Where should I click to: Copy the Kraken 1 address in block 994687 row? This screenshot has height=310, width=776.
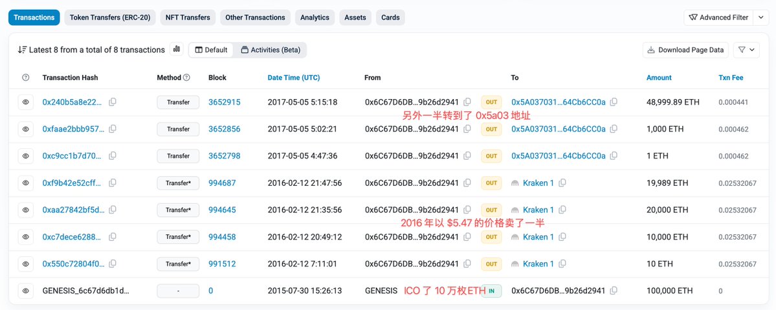click(562, 183)
